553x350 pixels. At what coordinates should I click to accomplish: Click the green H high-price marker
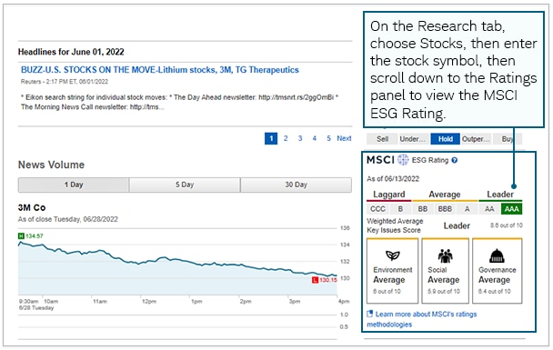click(21, 235)
